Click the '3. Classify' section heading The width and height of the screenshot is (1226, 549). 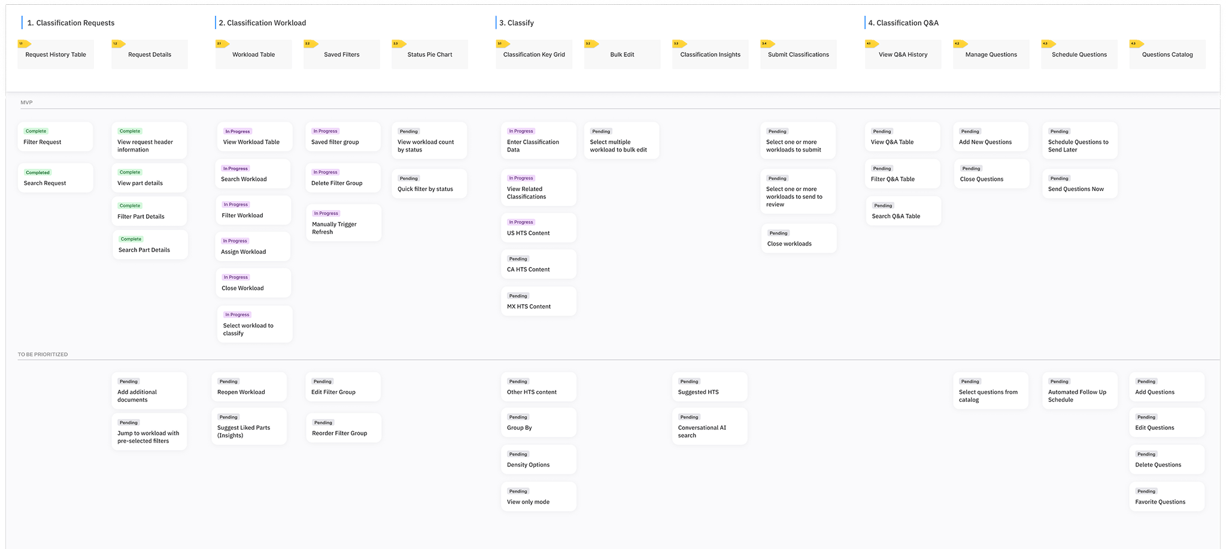coord(517,23)
